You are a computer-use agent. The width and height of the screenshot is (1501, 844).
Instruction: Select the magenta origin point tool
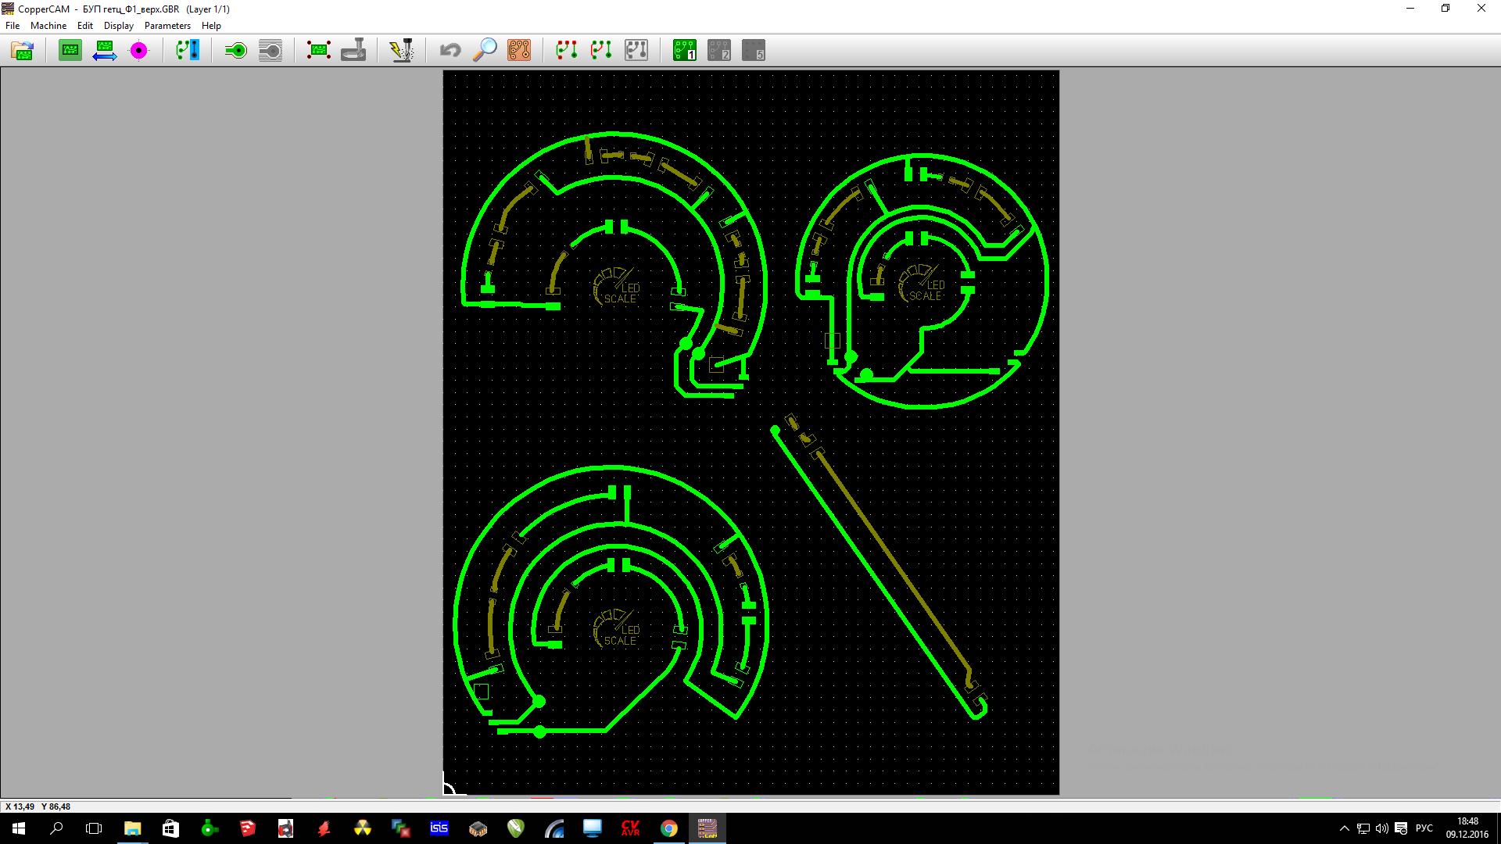coord(138,51)
